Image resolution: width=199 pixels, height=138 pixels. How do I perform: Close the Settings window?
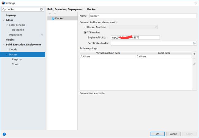tap(195, 3)
